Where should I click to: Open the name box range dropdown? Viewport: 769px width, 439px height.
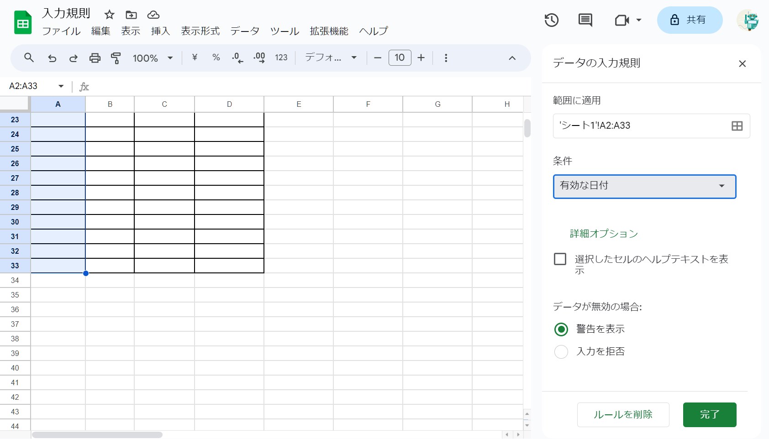tap(60, 86)
